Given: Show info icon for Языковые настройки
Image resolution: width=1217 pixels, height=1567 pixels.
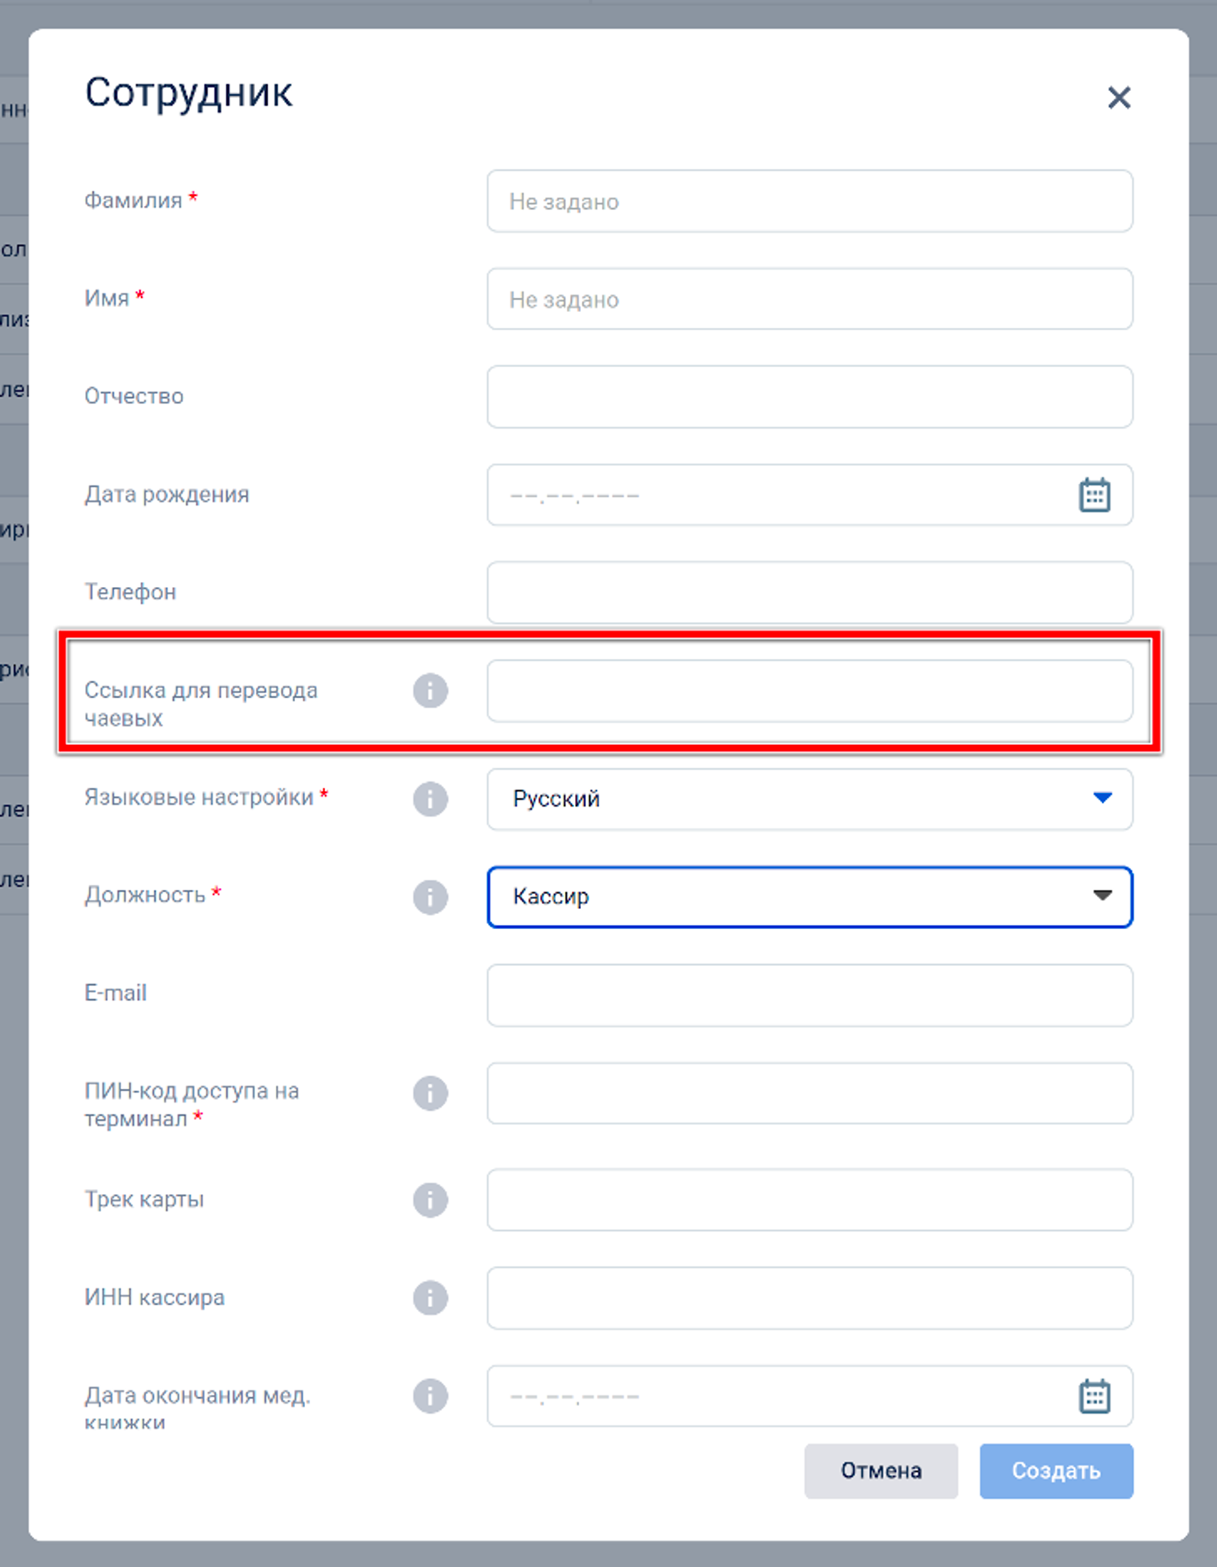Looking at the screenshot, I should [x=430, y=799].
